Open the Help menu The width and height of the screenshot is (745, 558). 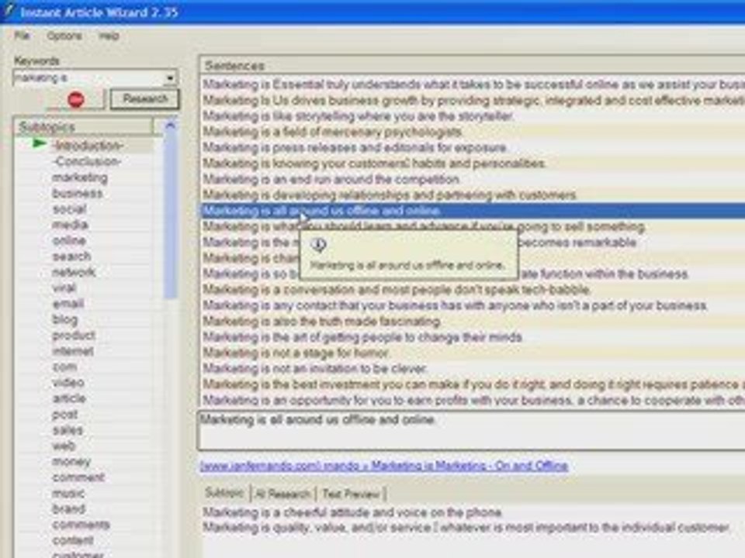(x=109, y=36)
